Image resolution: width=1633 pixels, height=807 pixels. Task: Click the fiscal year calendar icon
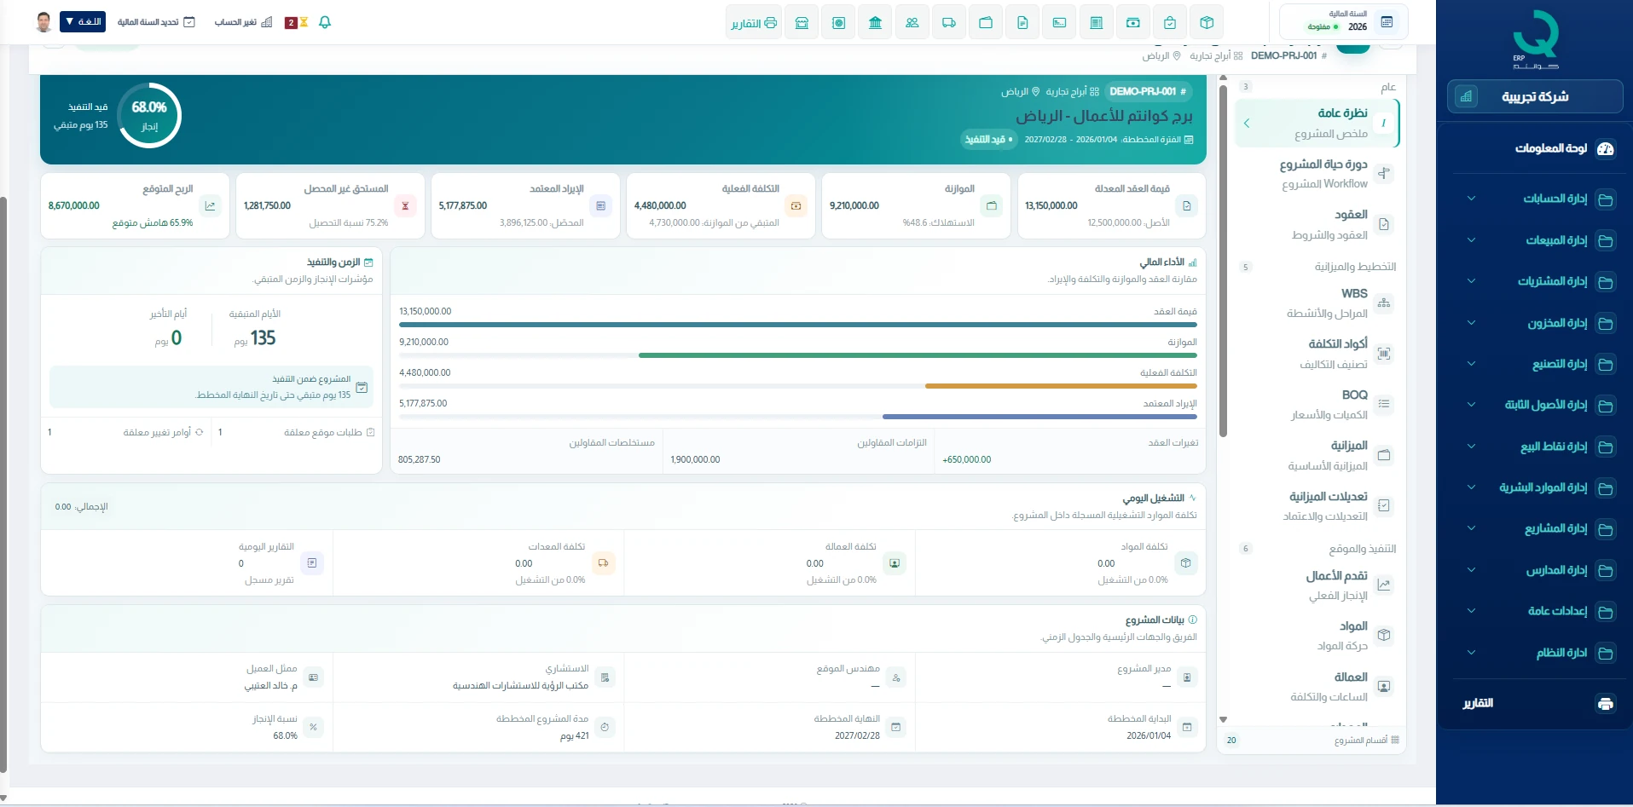click(x=1387, y=22)
